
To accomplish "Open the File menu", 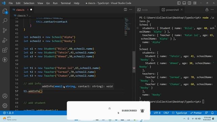I will click(11, 3).
